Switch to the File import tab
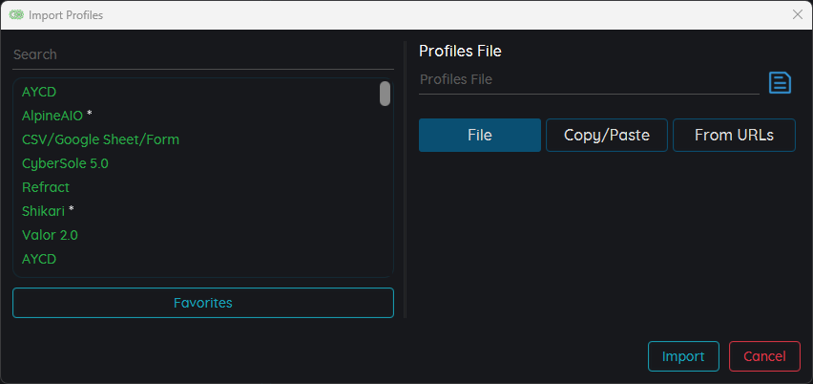 pyautogui.click(x=480, y=136)
